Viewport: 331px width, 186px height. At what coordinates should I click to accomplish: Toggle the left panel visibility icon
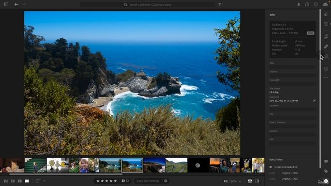[6, 4]
